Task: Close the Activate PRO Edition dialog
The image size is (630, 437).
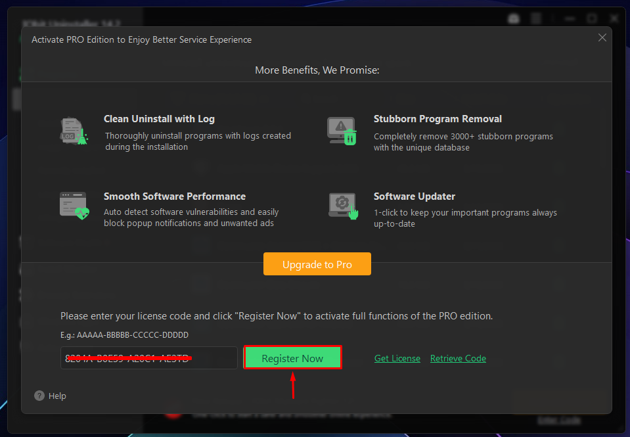Action: 602,38
